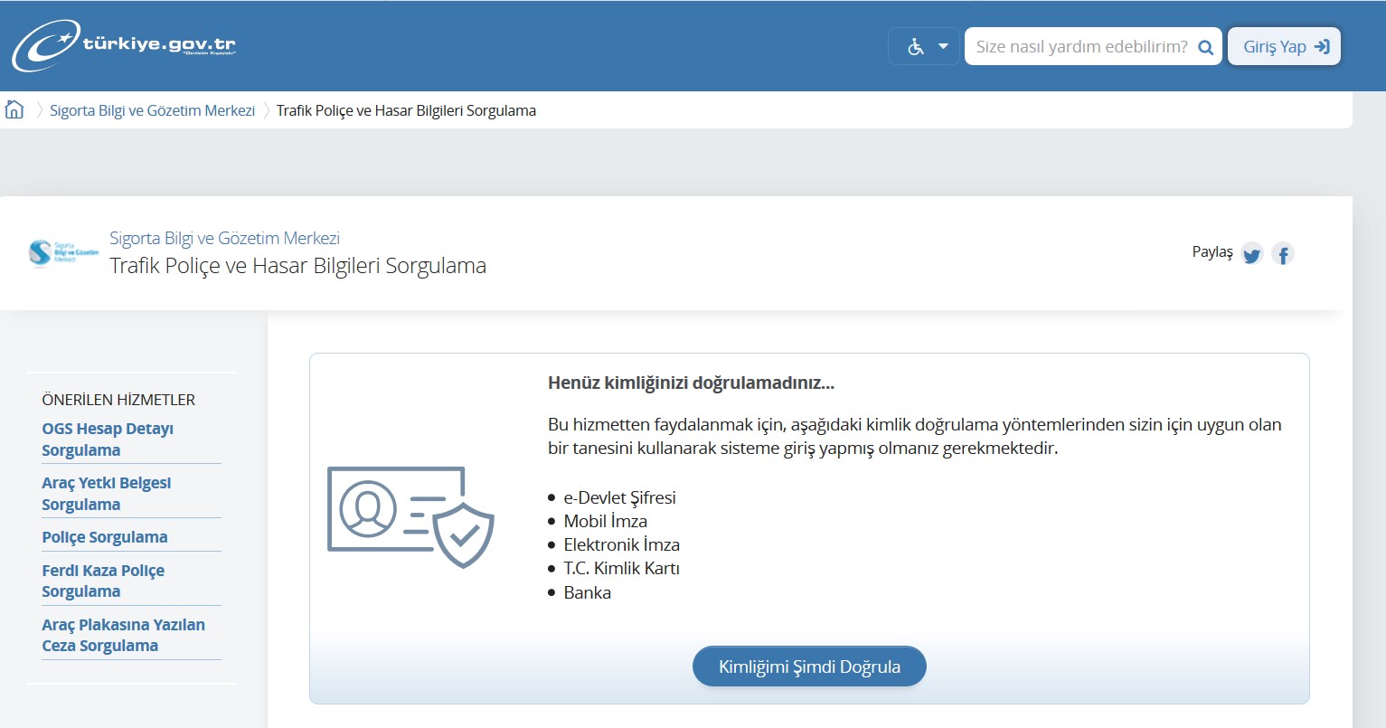Viewport: 1386px width, 728px height.
Task: Click the 'e-Devlet Şifresi' list item
Action: (x=619, y=497)
